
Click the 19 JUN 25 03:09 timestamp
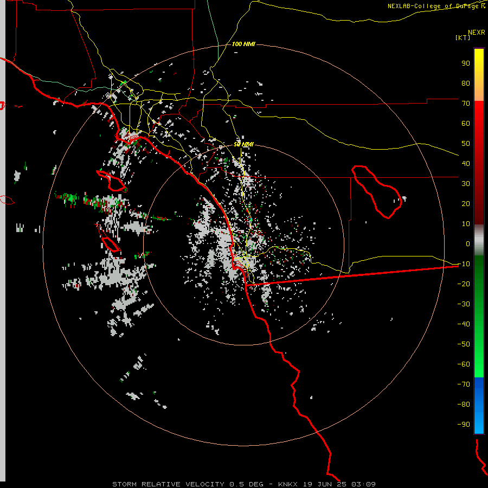339,484
